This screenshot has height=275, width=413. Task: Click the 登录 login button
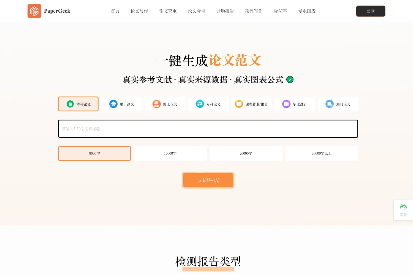coord(371,11)
